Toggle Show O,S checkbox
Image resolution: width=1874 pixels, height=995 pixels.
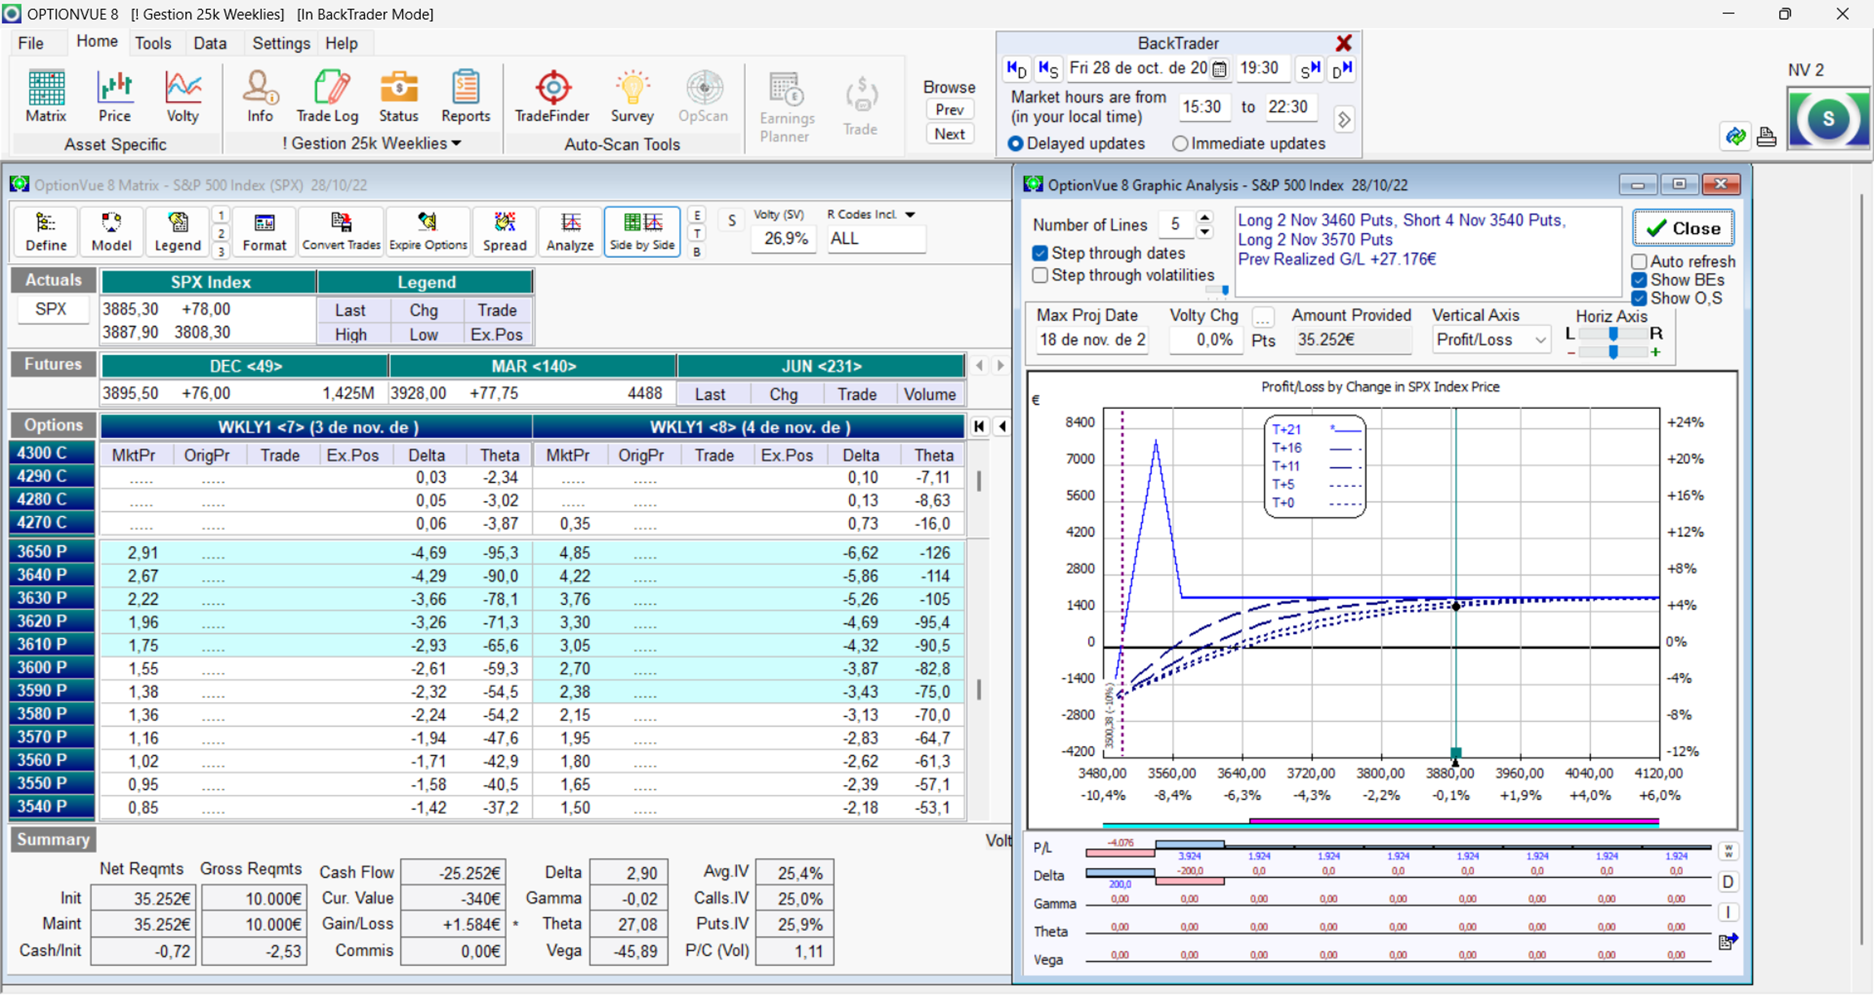click(1639, 298)
